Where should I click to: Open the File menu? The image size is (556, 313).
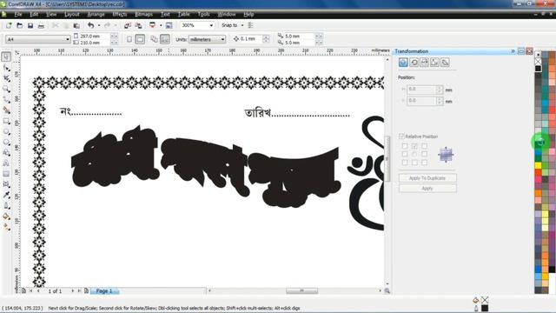[18, 14]
